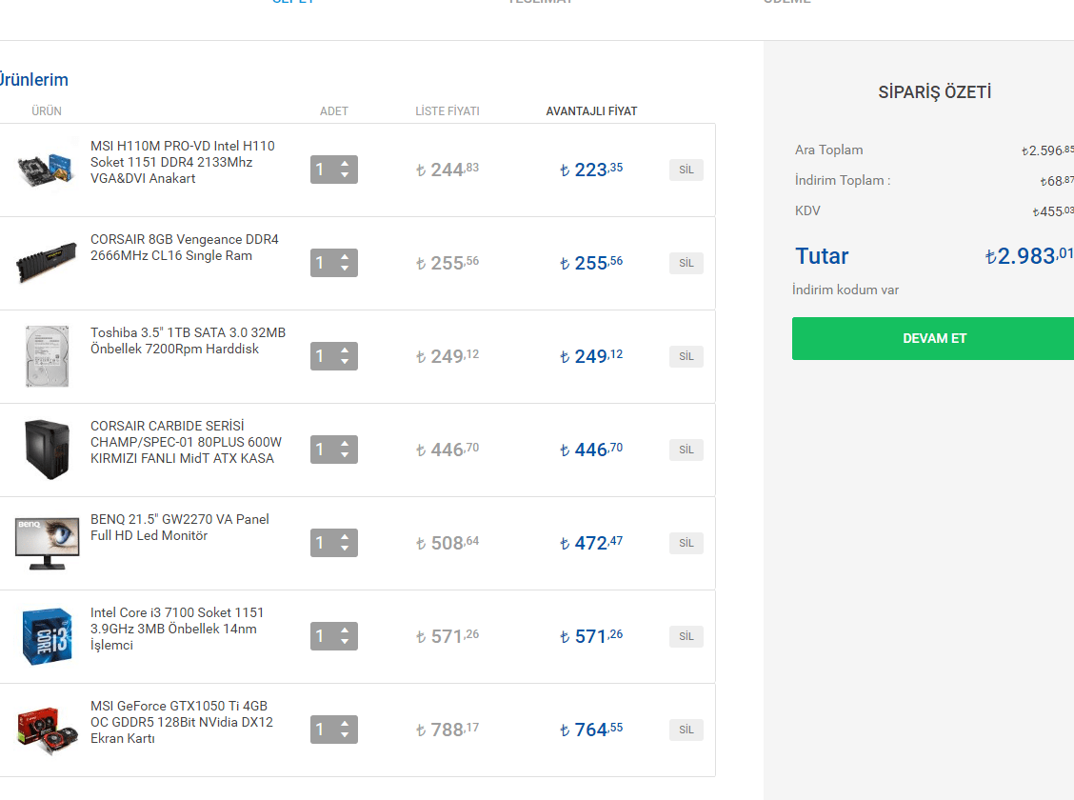1074x800 pixels.
Task: Click the 764,55 avantajlı fiyat value
Action: 591,730
